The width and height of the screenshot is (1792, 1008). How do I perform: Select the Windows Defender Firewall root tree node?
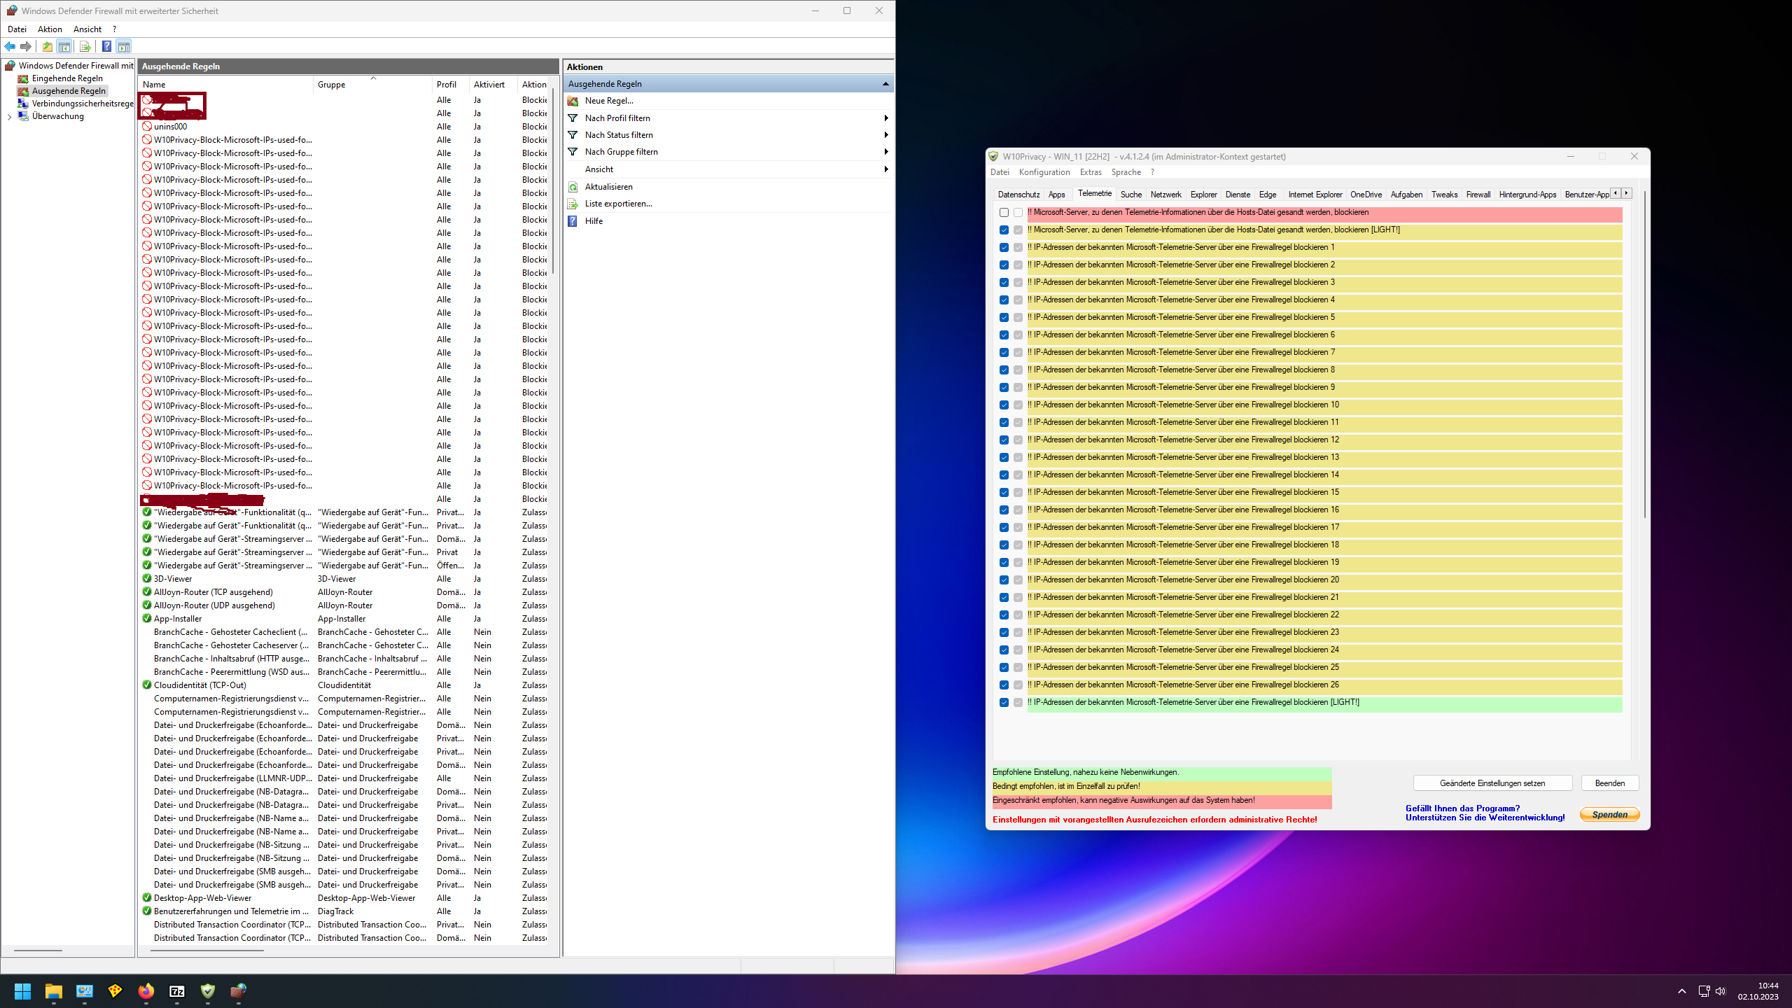tap(76, 66)
